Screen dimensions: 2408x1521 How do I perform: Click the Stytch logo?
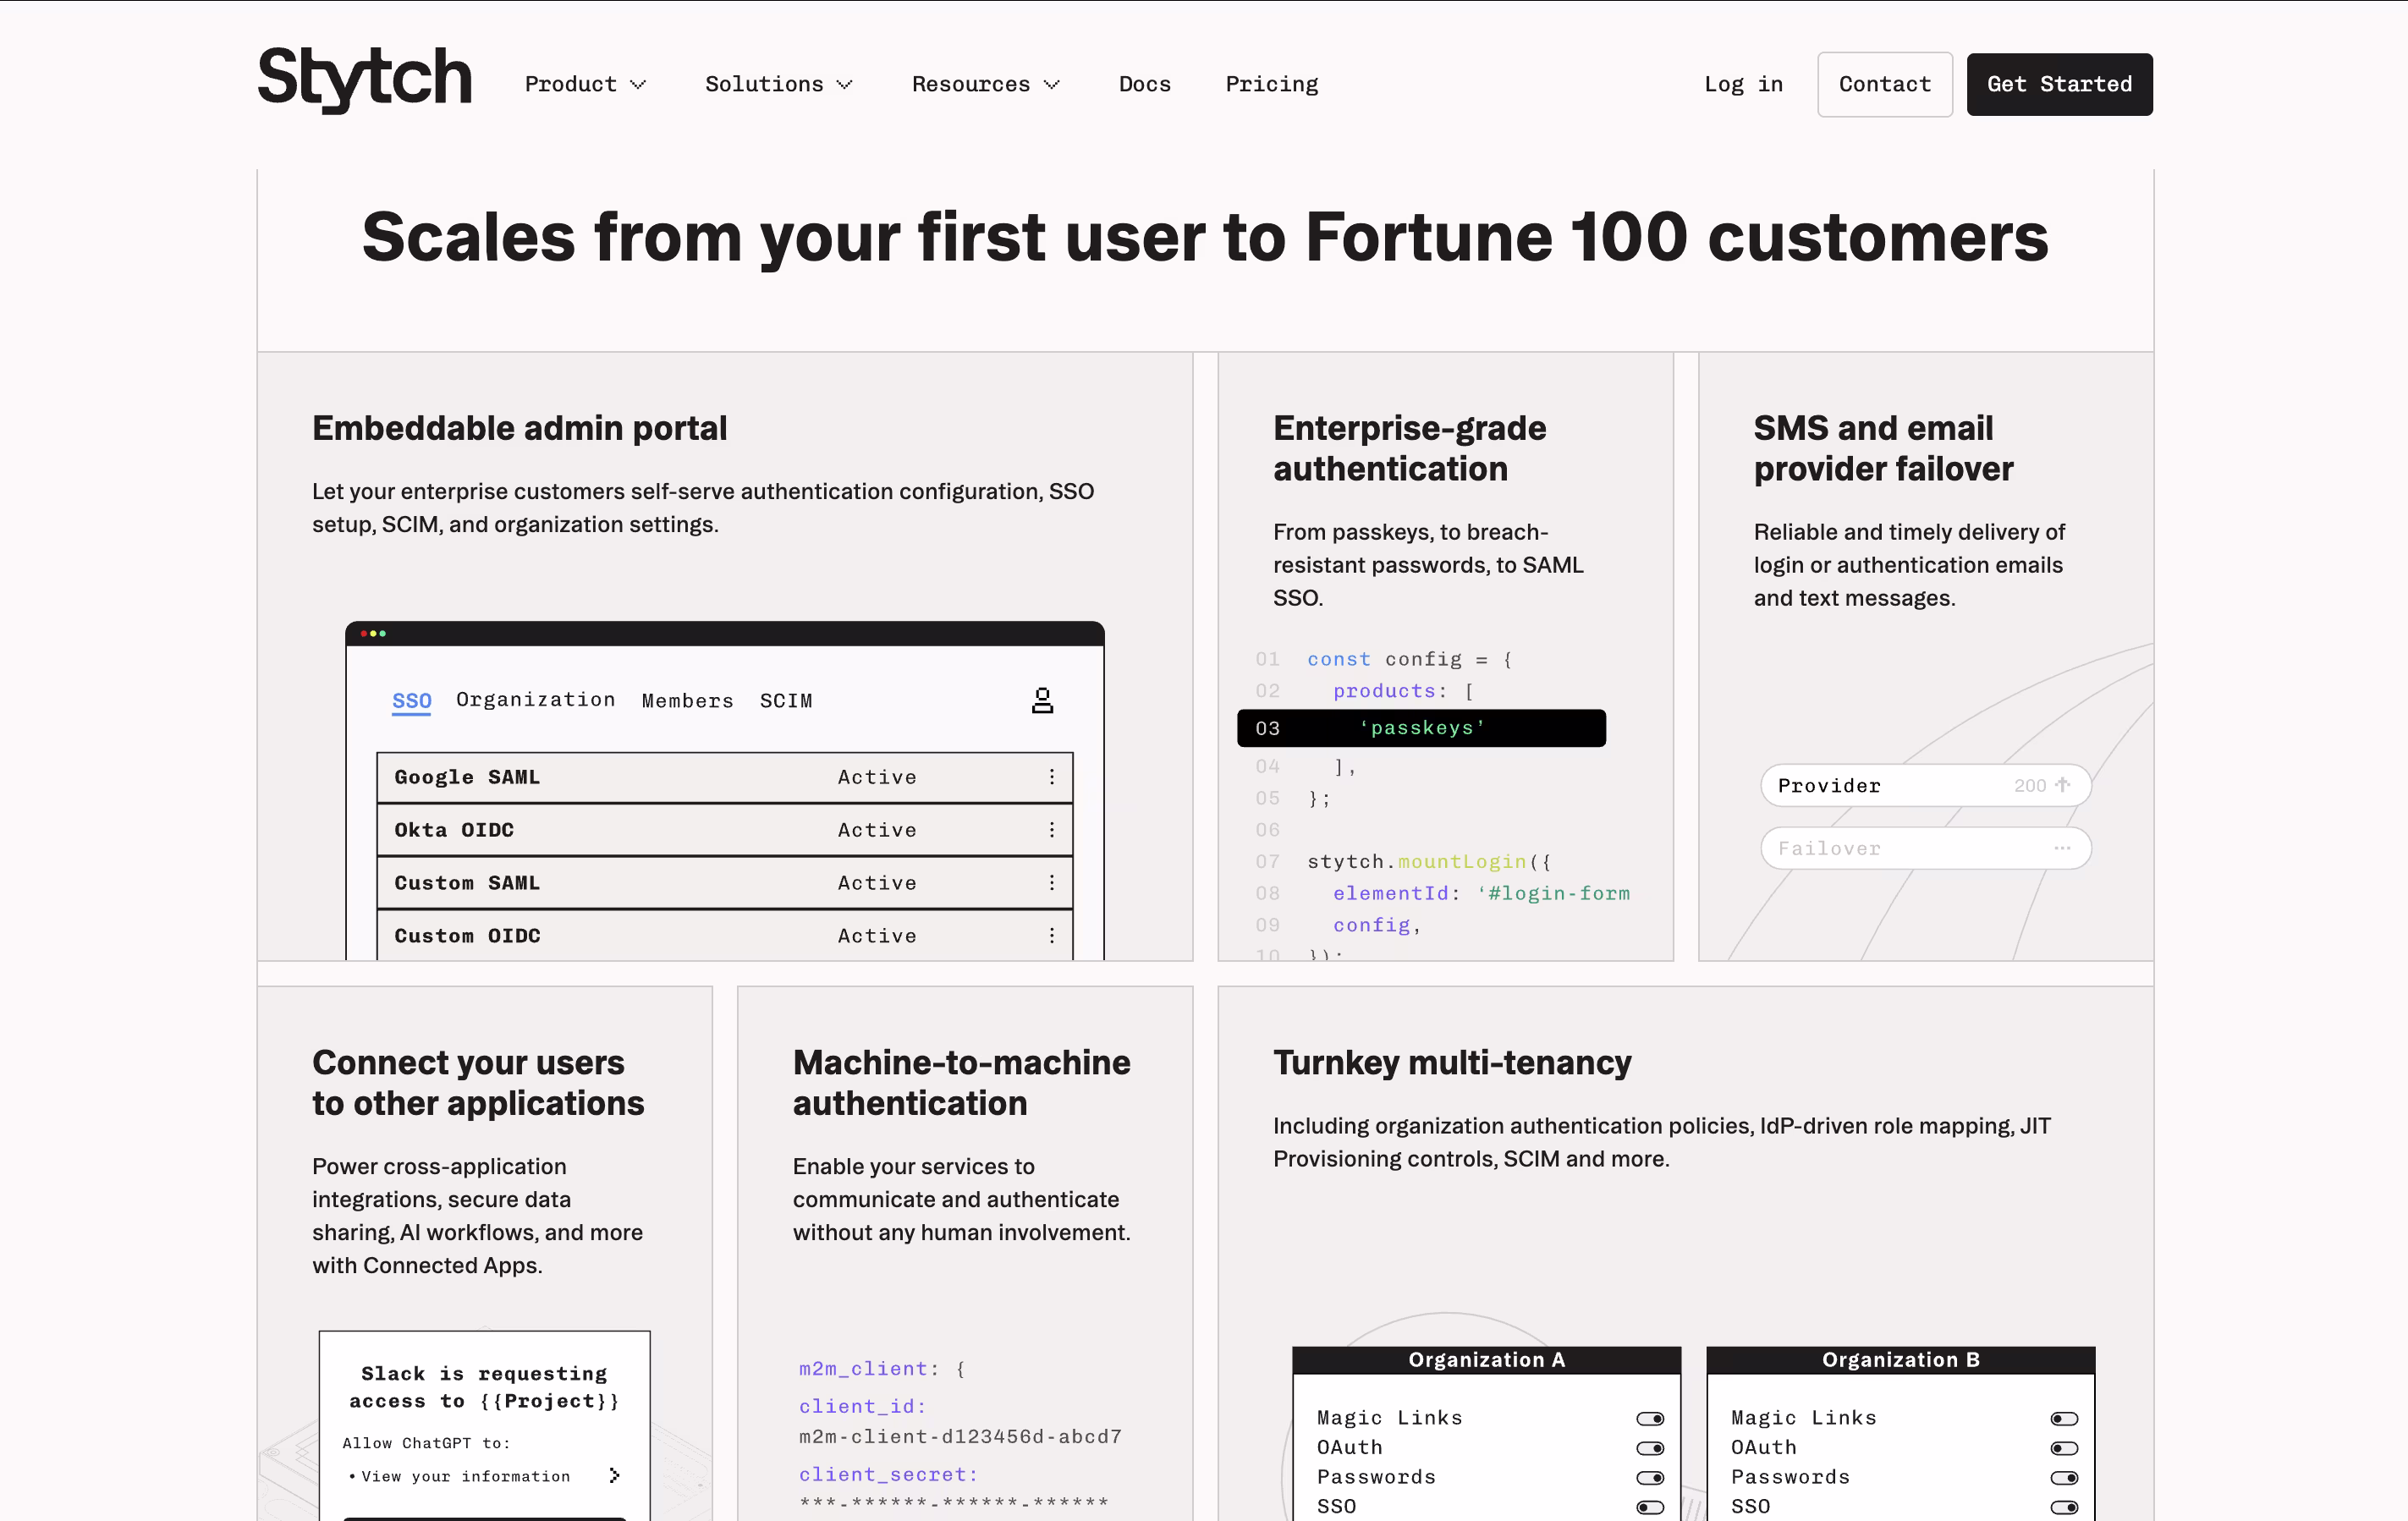point(364,80)
